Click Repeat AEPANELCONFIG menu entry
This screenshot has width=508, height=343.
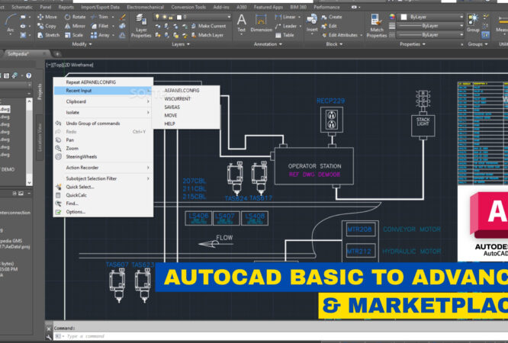point(103,82)
